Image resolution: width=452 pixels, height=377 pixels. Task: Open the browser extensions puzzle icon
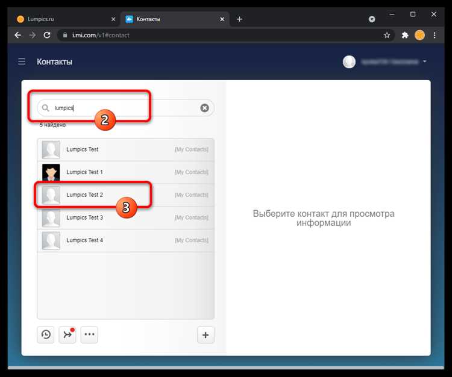[405, 35]
